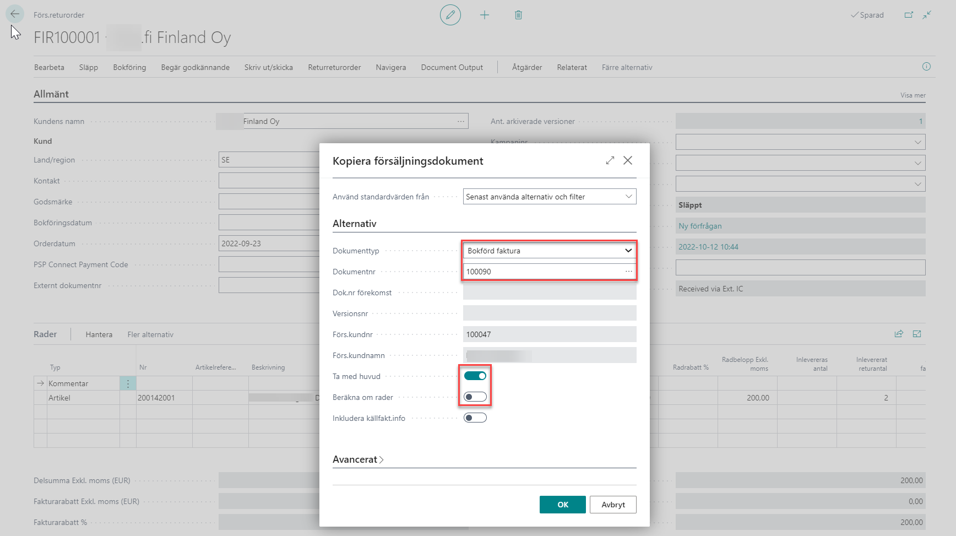This screenshot has height=536, width=956.
Task: Open the Använd standardvärden från dropdown
Action: coord(549,197)
